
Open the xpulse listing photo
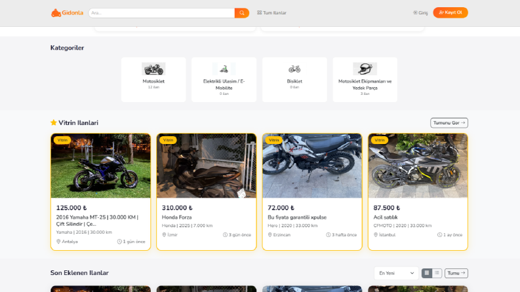[312, 166]
